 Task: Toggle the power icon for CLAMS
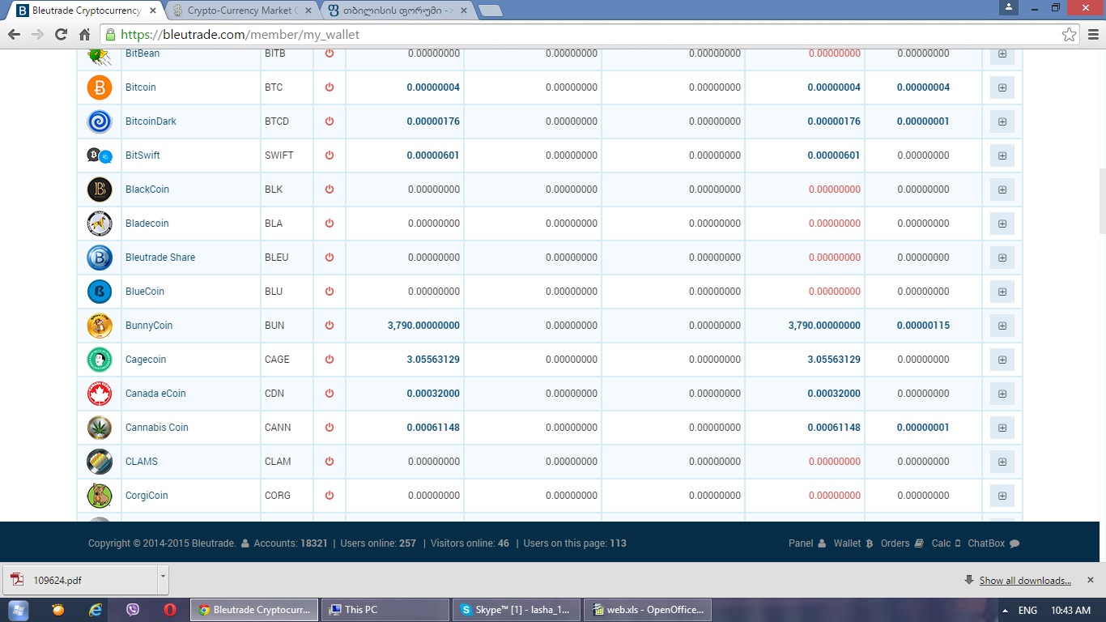click(x=329, y=462)
